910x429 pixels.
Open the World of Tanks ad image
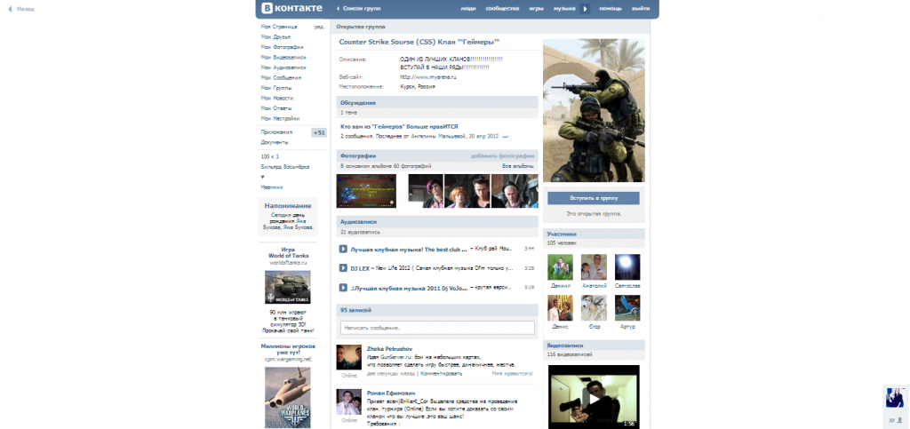coord(288,288)
